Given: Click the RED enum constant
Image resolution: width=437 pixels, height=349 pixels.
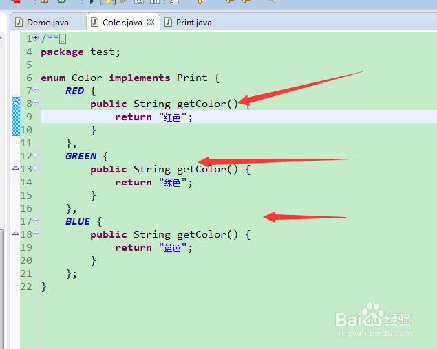Looking at the screenshot, I should coord(75,91).
